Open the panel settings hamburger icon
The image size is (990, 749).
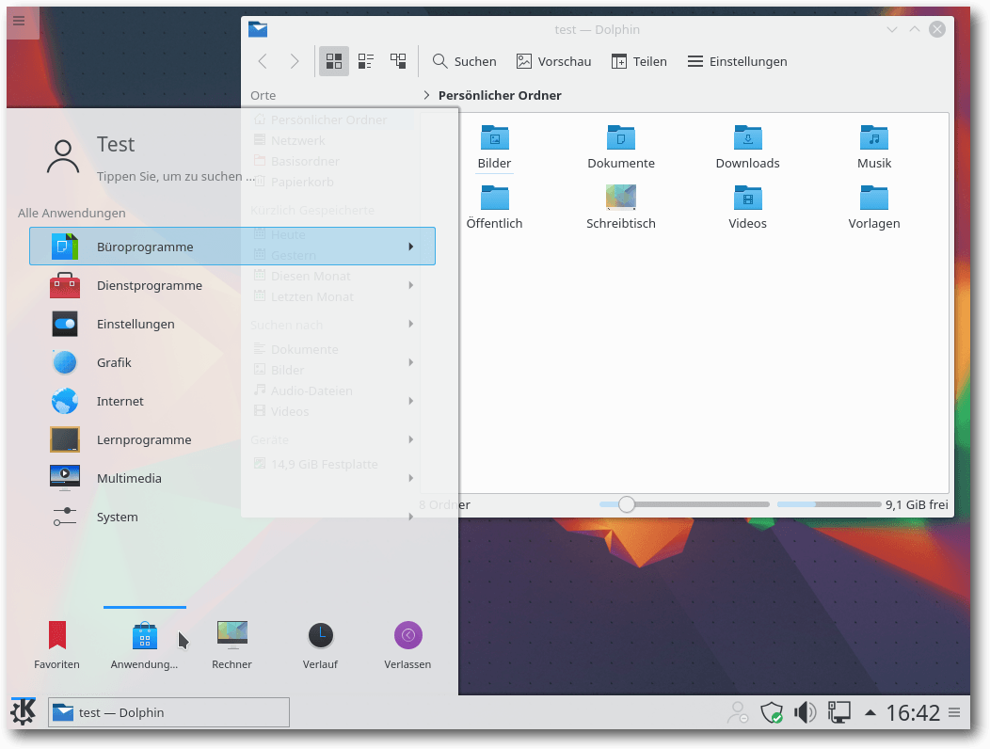(x=954, y=713)
